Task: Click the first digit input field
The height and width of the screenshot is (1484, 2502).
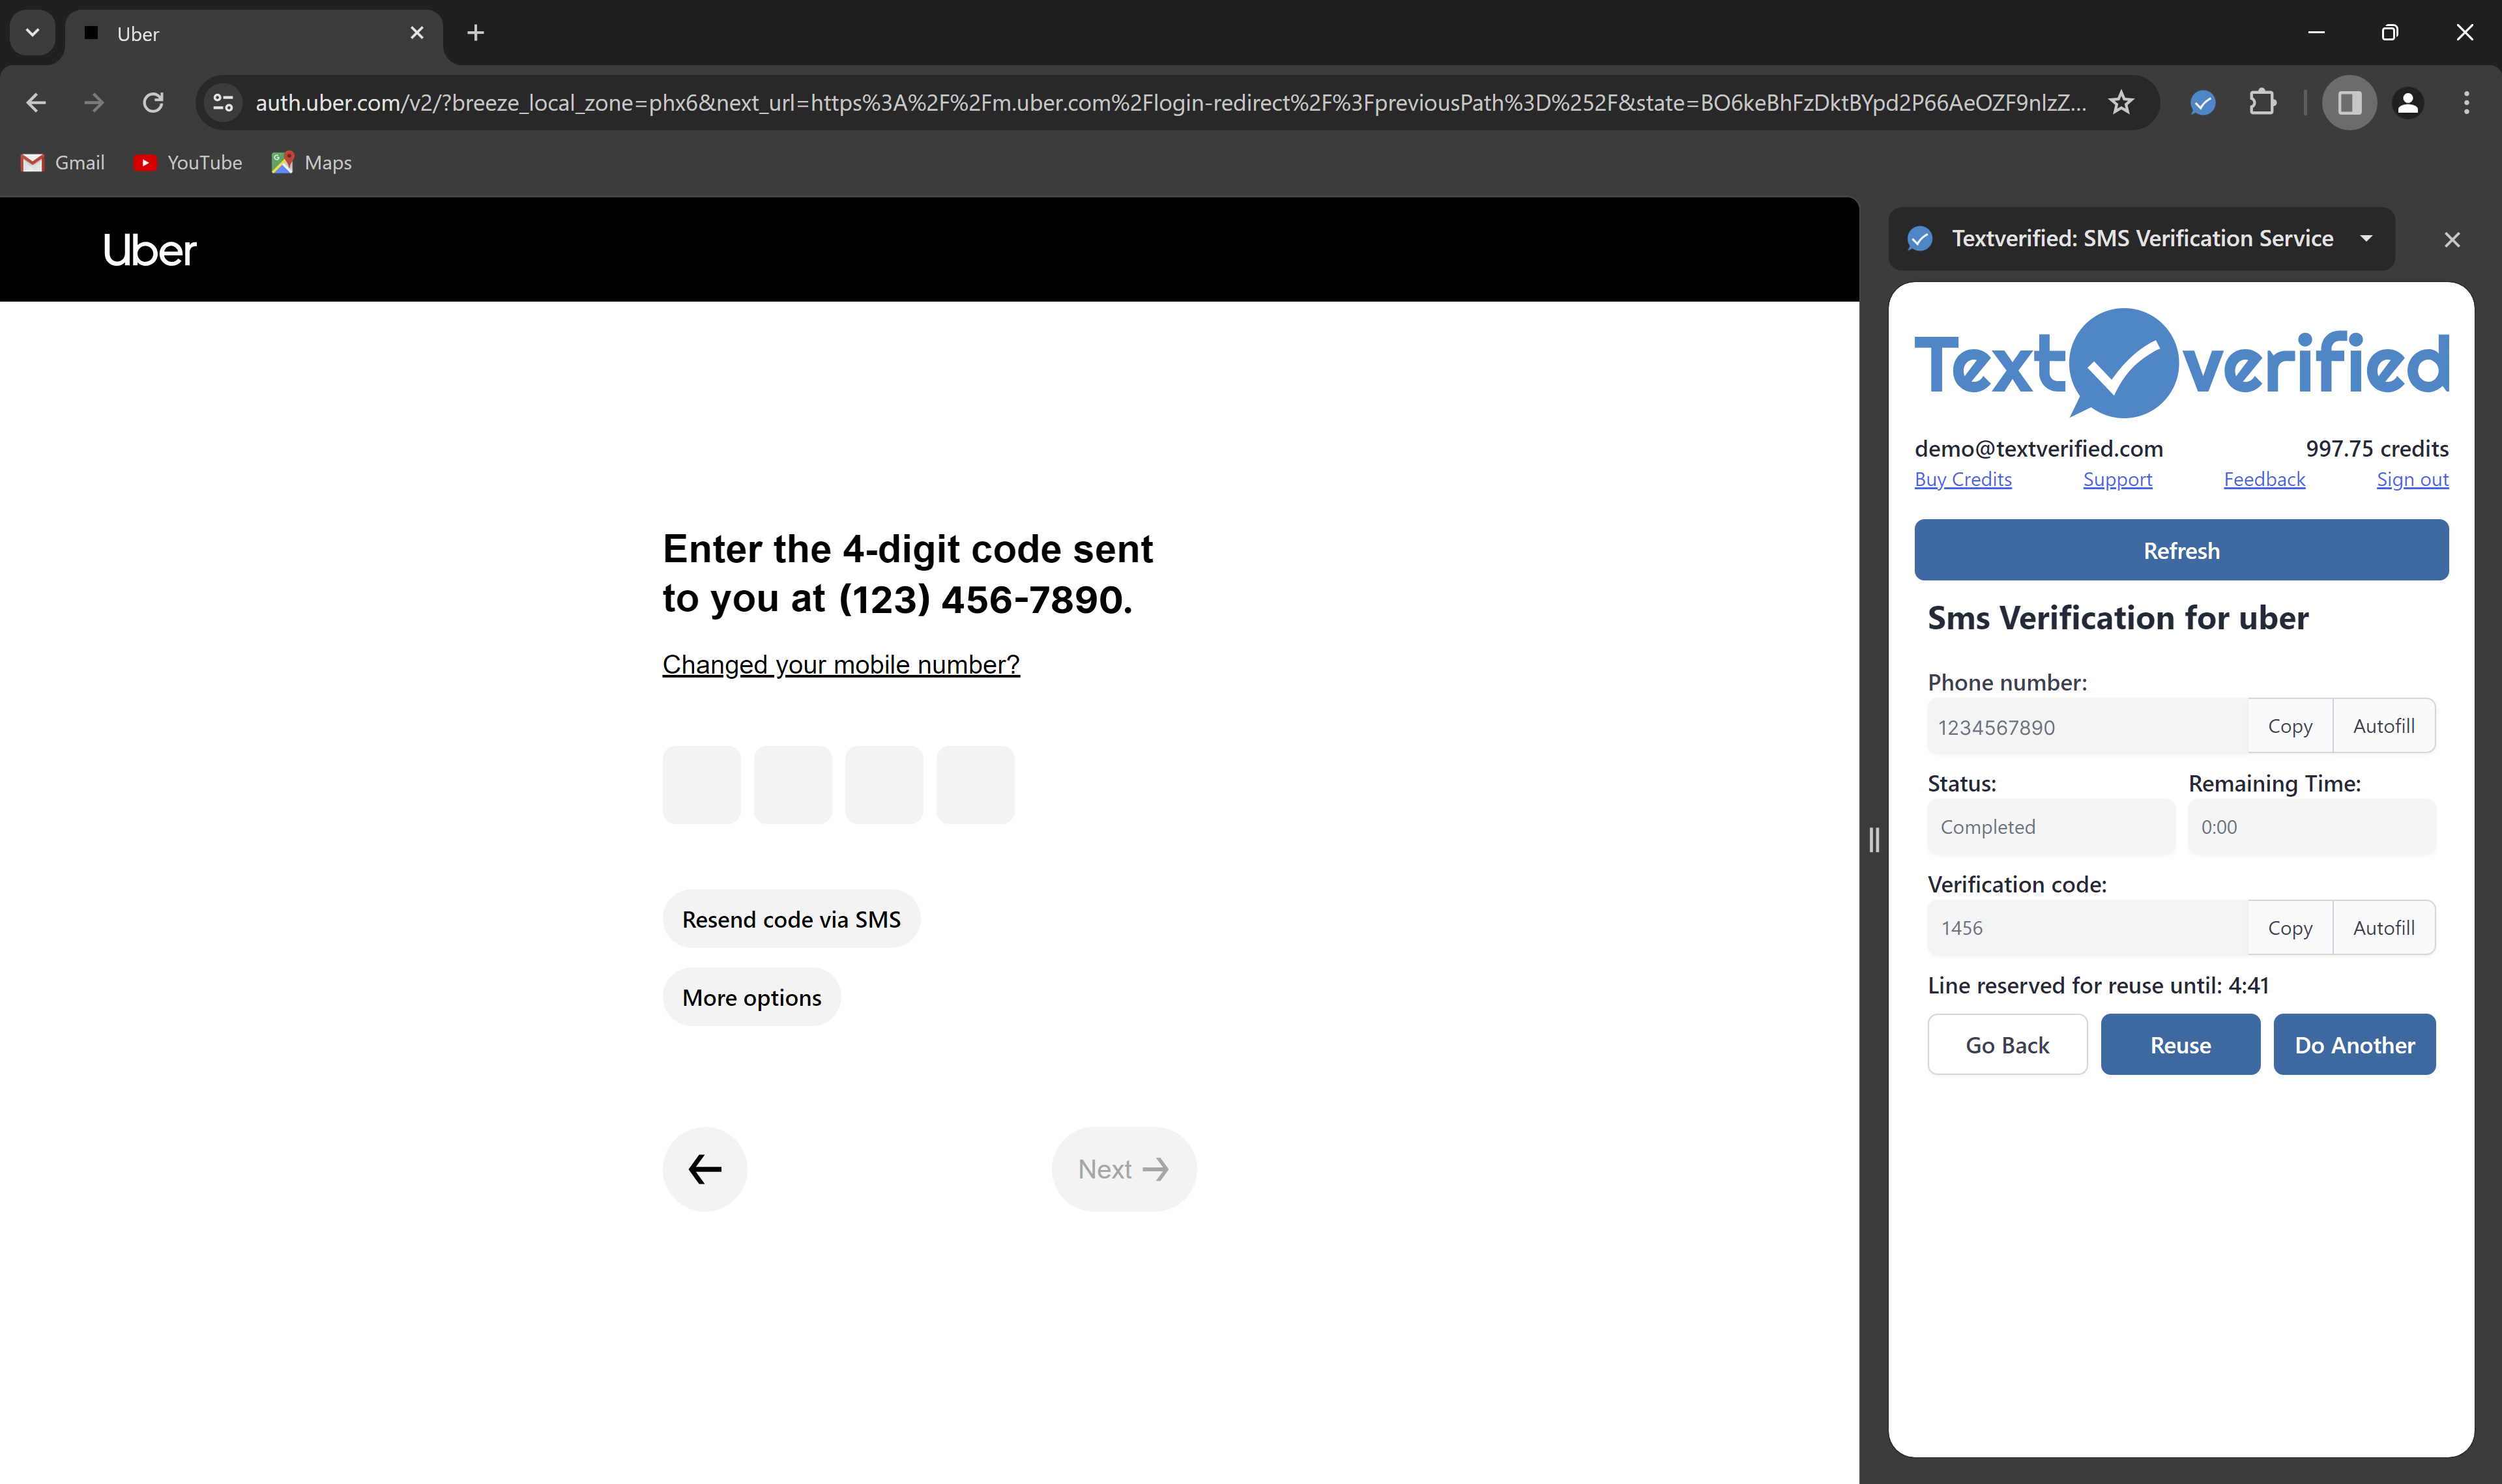Action: 701,784
